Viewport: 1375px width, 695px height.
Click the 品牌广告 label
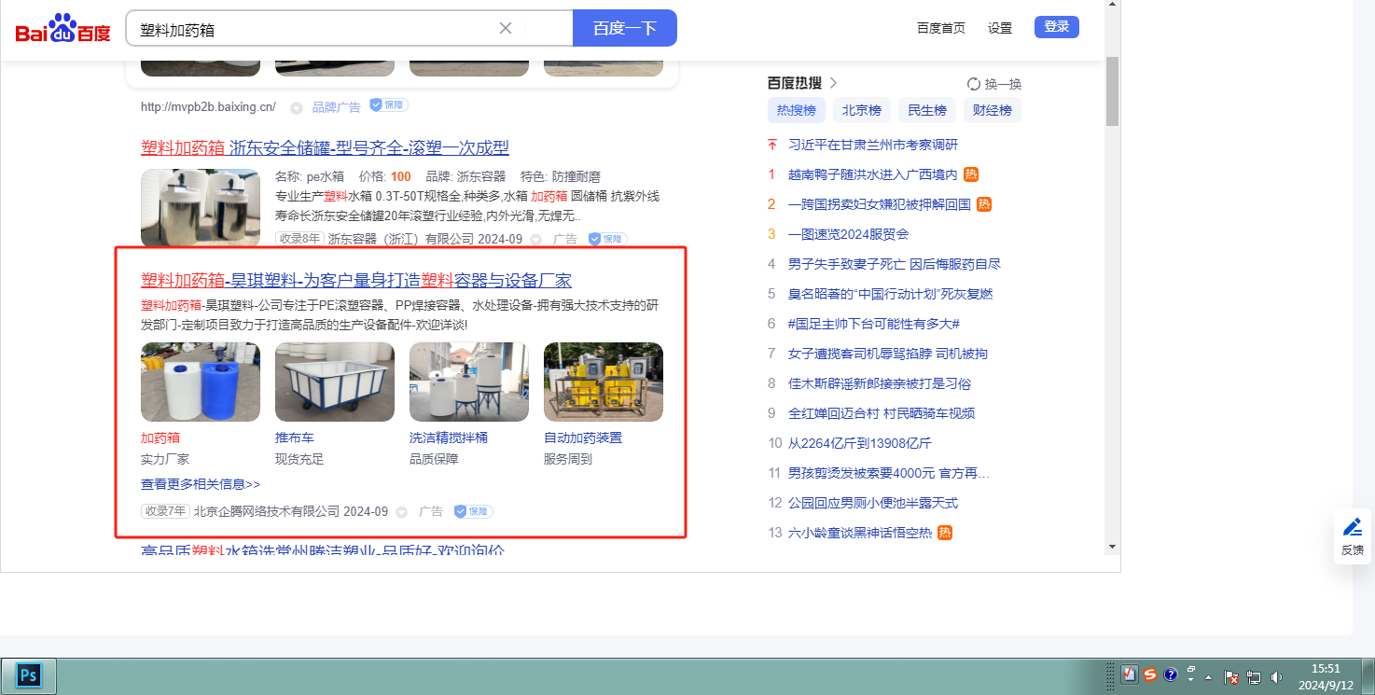click(x=337, y=107)
